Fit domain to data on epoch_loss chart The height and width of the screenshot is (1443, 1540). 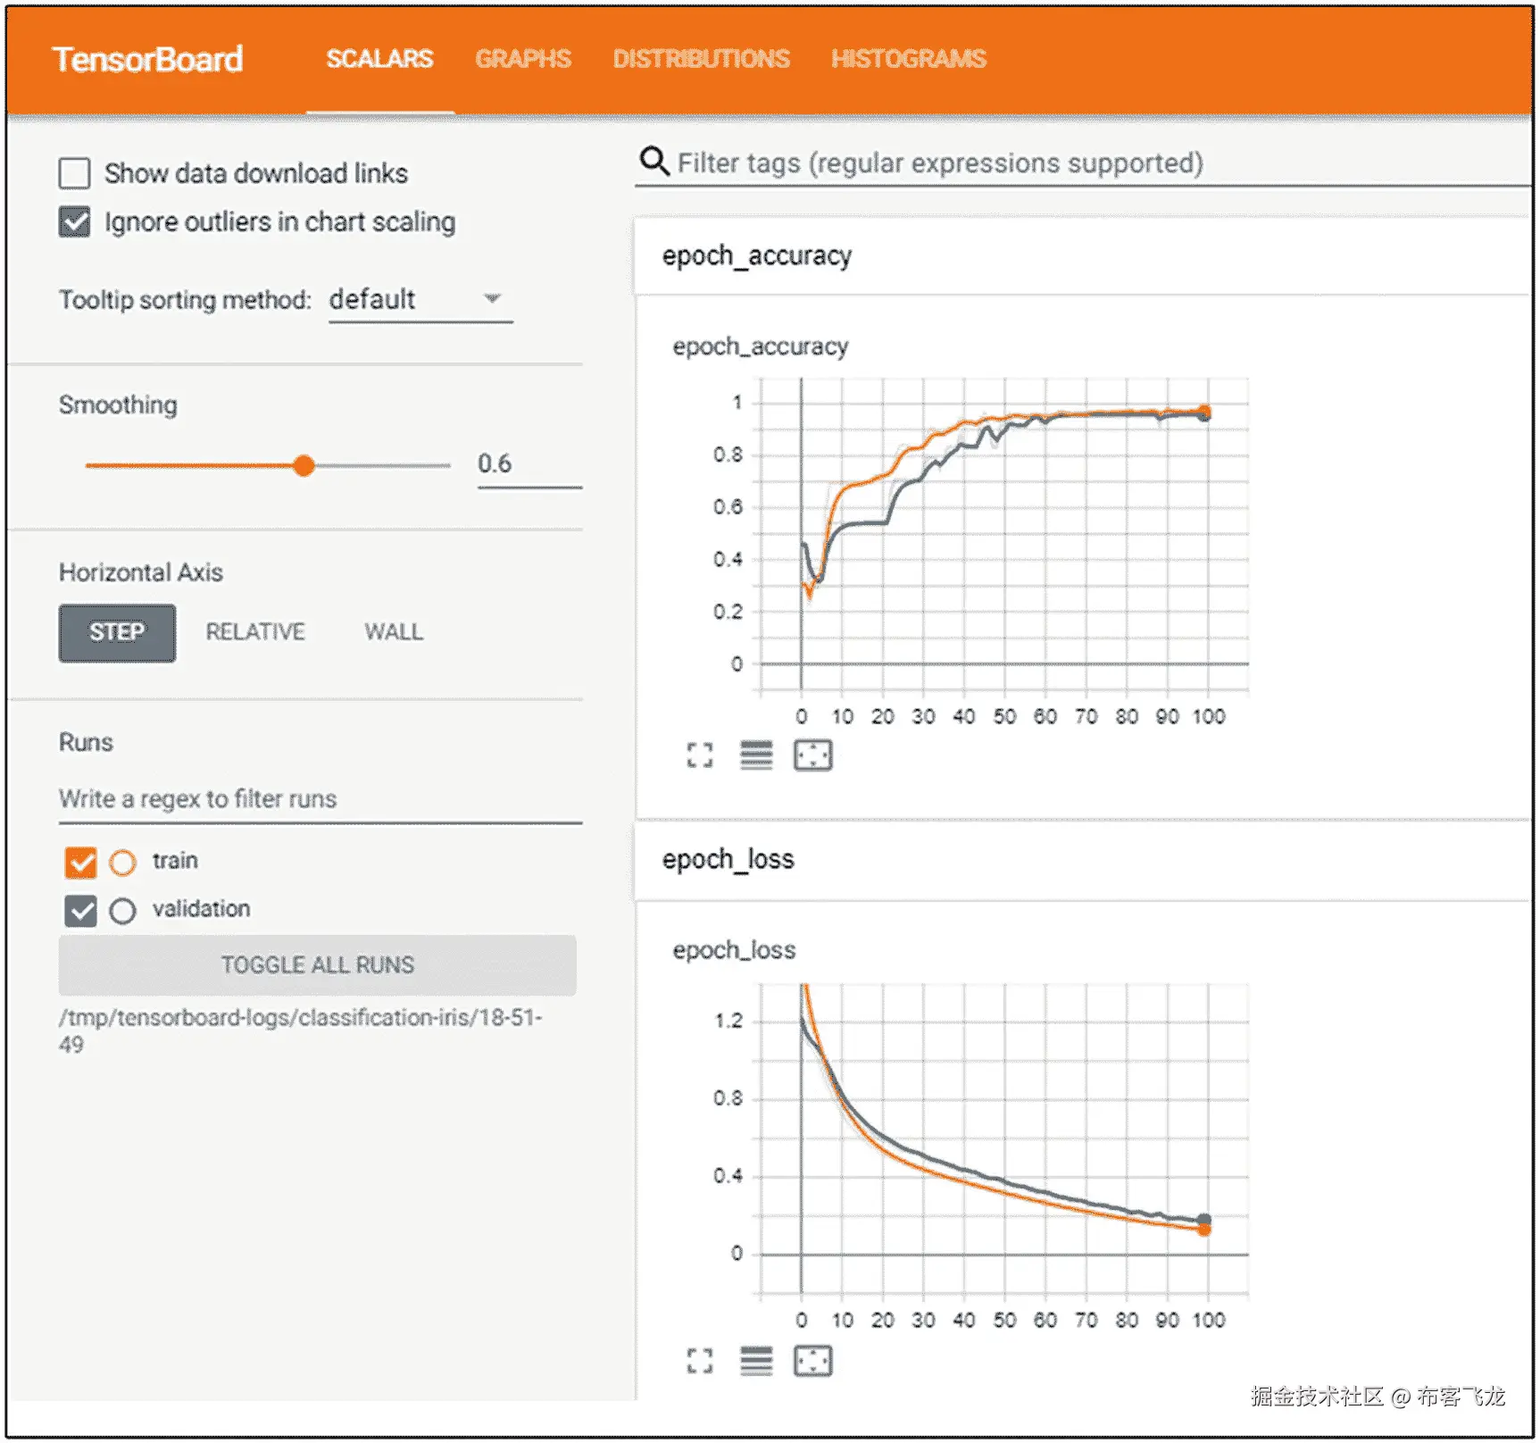812,1361
